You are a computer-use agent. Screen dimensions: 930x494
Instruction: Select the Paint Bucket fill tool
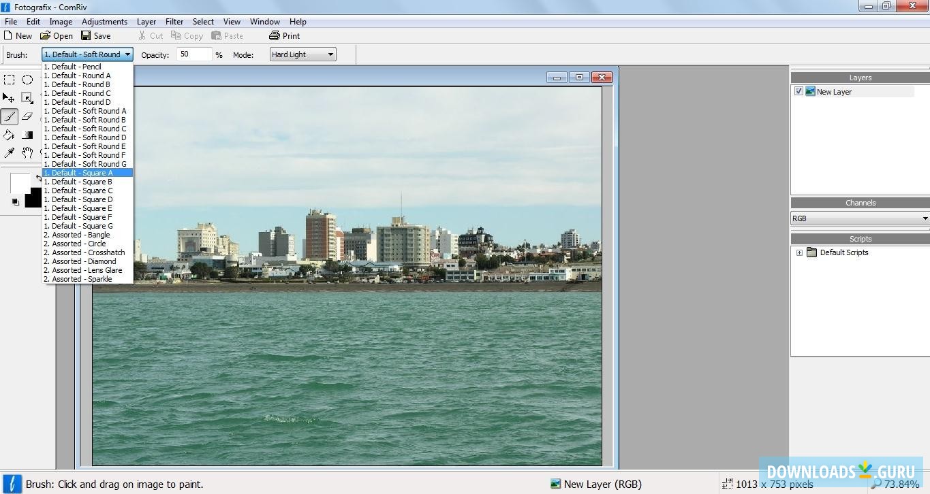coord(9,135)
